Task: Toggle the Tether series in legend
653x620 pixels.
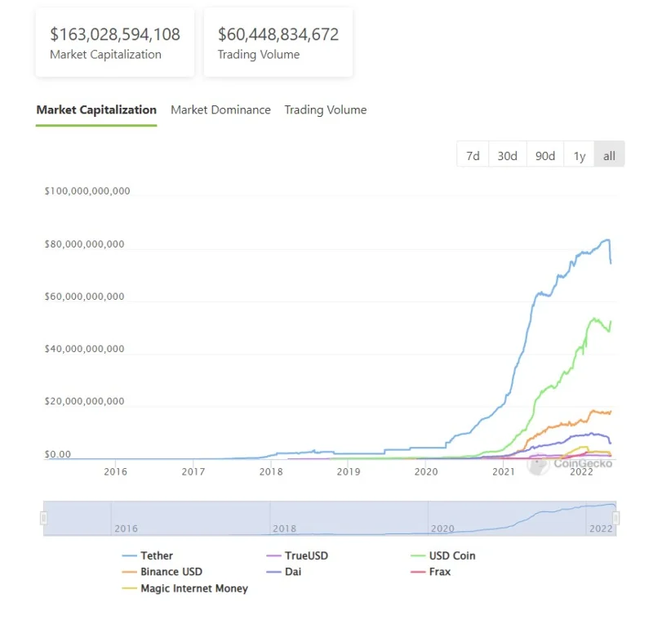Action: 148,555
